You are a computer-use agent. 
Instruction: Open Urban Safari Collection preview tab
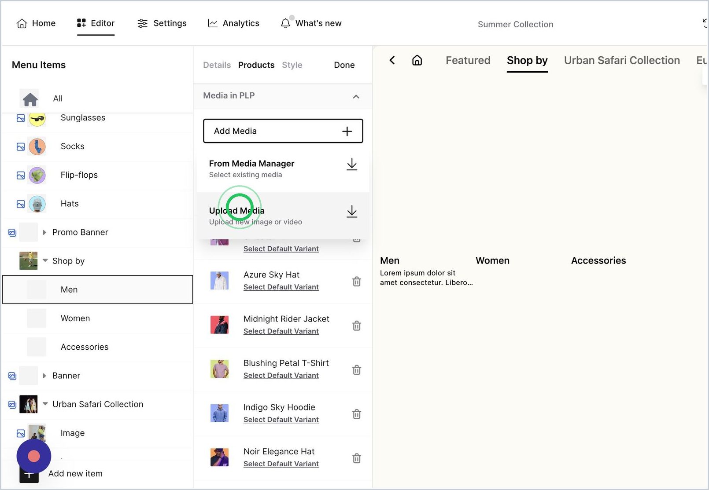(622, 60)
